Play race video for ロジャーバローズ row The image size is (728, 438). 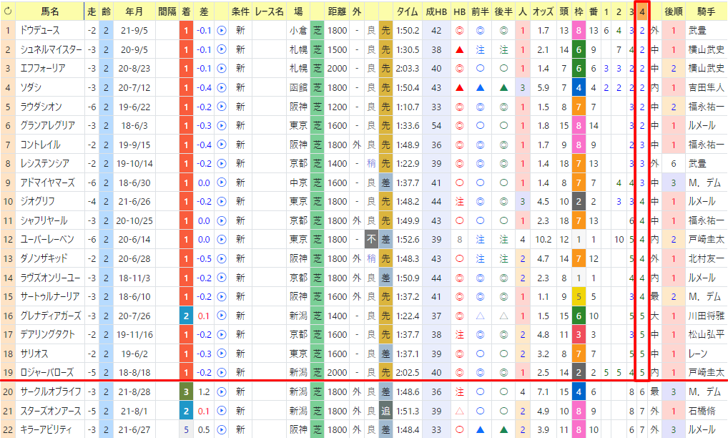point(222,372)
